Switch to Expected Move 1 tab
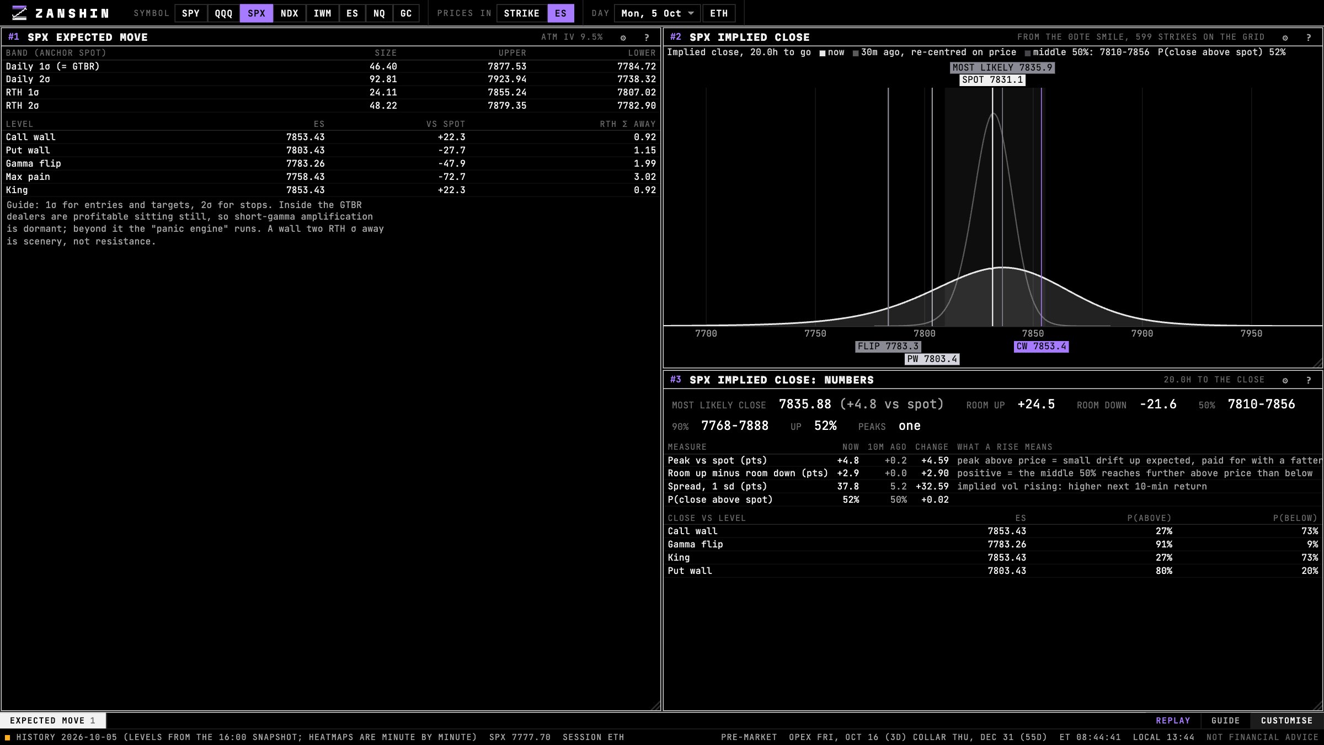The image size is (1324, 745). (x=53, y=721)
